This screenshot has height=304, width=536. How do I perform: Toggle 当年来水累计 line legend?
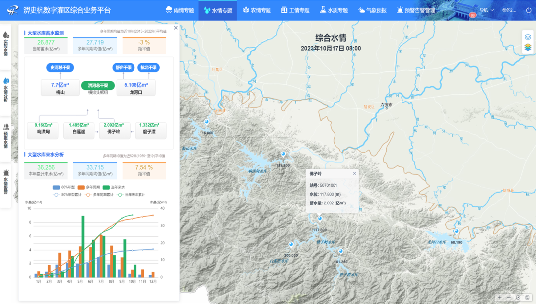pos(131,195)
